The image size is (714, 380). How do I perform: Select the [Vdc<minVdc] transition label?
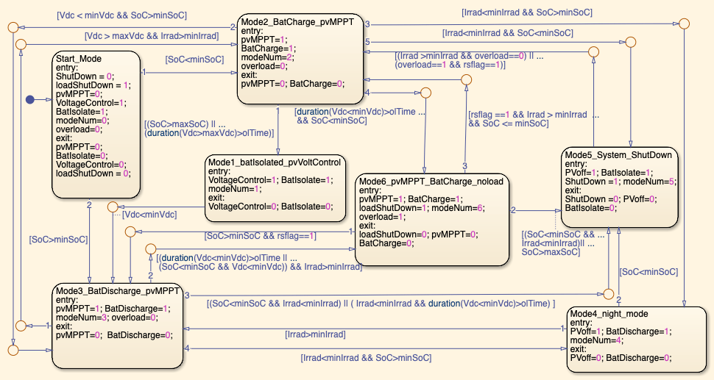click(x=149, y=215)
